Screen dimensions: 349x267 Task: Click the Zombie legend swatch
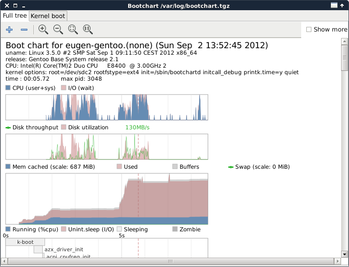point(175,229)
